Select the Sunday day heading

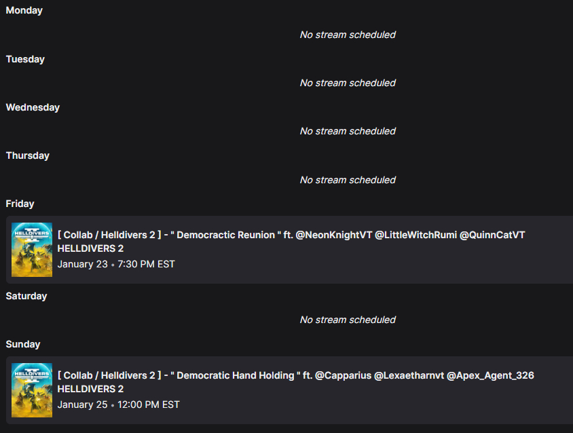pos(23,344)
